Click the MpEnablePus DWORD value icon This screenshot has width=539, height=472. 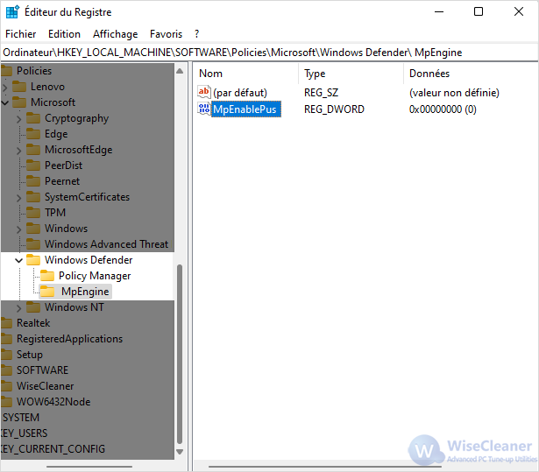204,109
